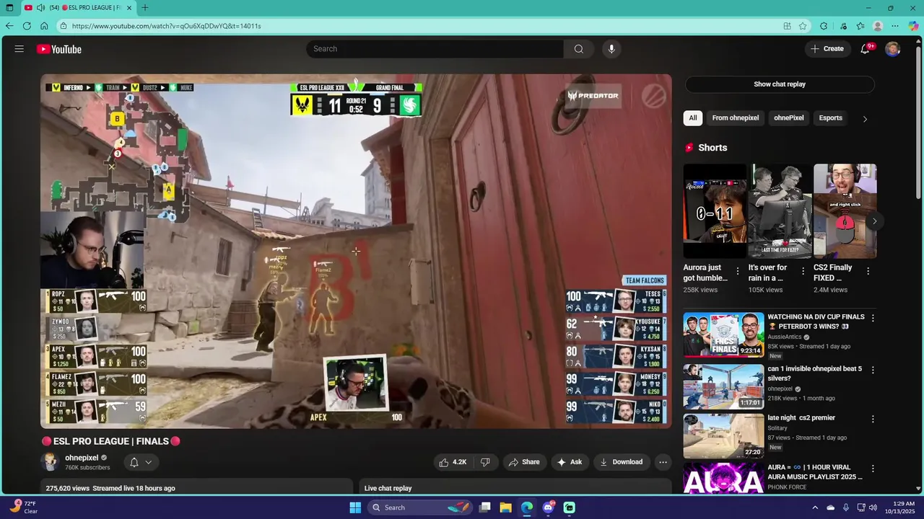Image resolution: width=924 pixels, height=519 pixels.
Task: Open a new browser tab
Action: 145,8
